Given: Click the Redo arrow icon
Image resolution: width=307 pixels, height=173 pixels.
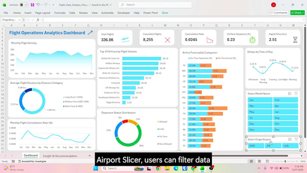Looking at the screenshot, I should (46, 5).
